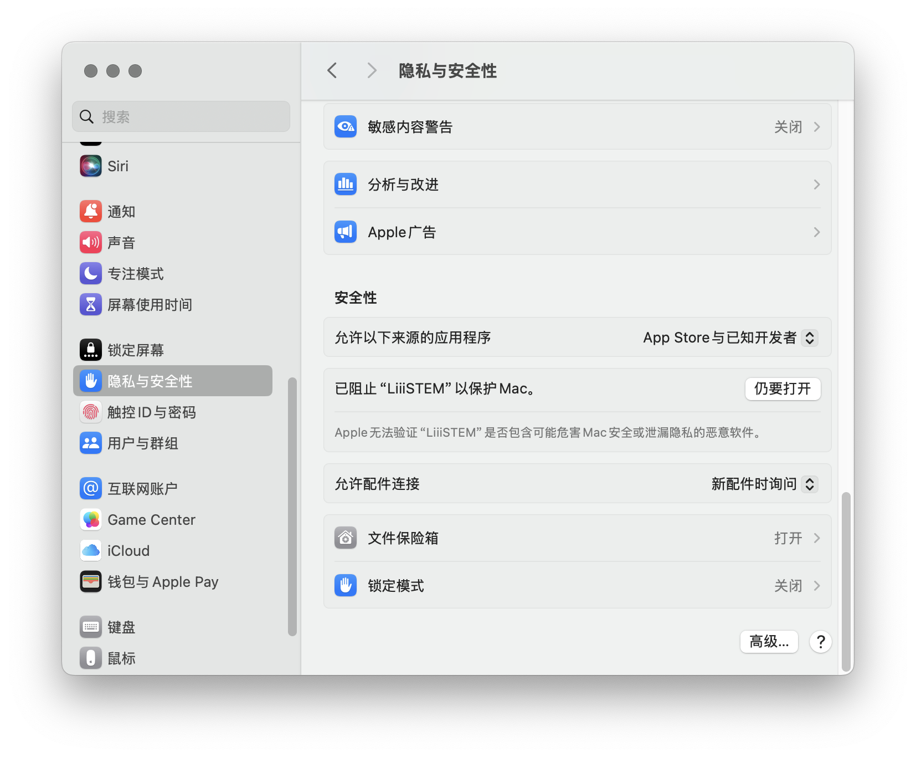Open 通知 (Notifications) bell icon

point(91,212)
